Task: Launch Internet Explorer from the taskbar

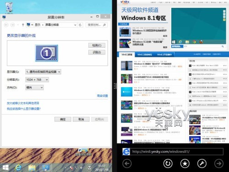Action: pyautogui.click(x=18, y=168)
